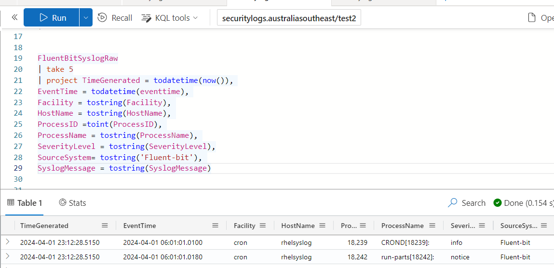Select the info severity cell
554x268 pixels.
(x=457, y=242)
